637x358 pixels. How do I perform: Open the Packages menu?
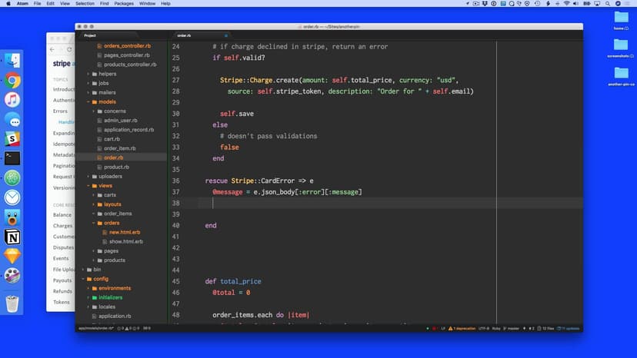coord(123,4)
